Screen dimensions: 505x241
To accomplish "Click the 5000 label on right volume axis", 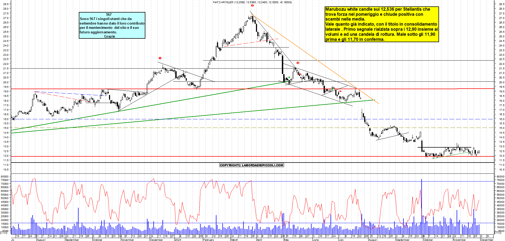I will [501, 231].
